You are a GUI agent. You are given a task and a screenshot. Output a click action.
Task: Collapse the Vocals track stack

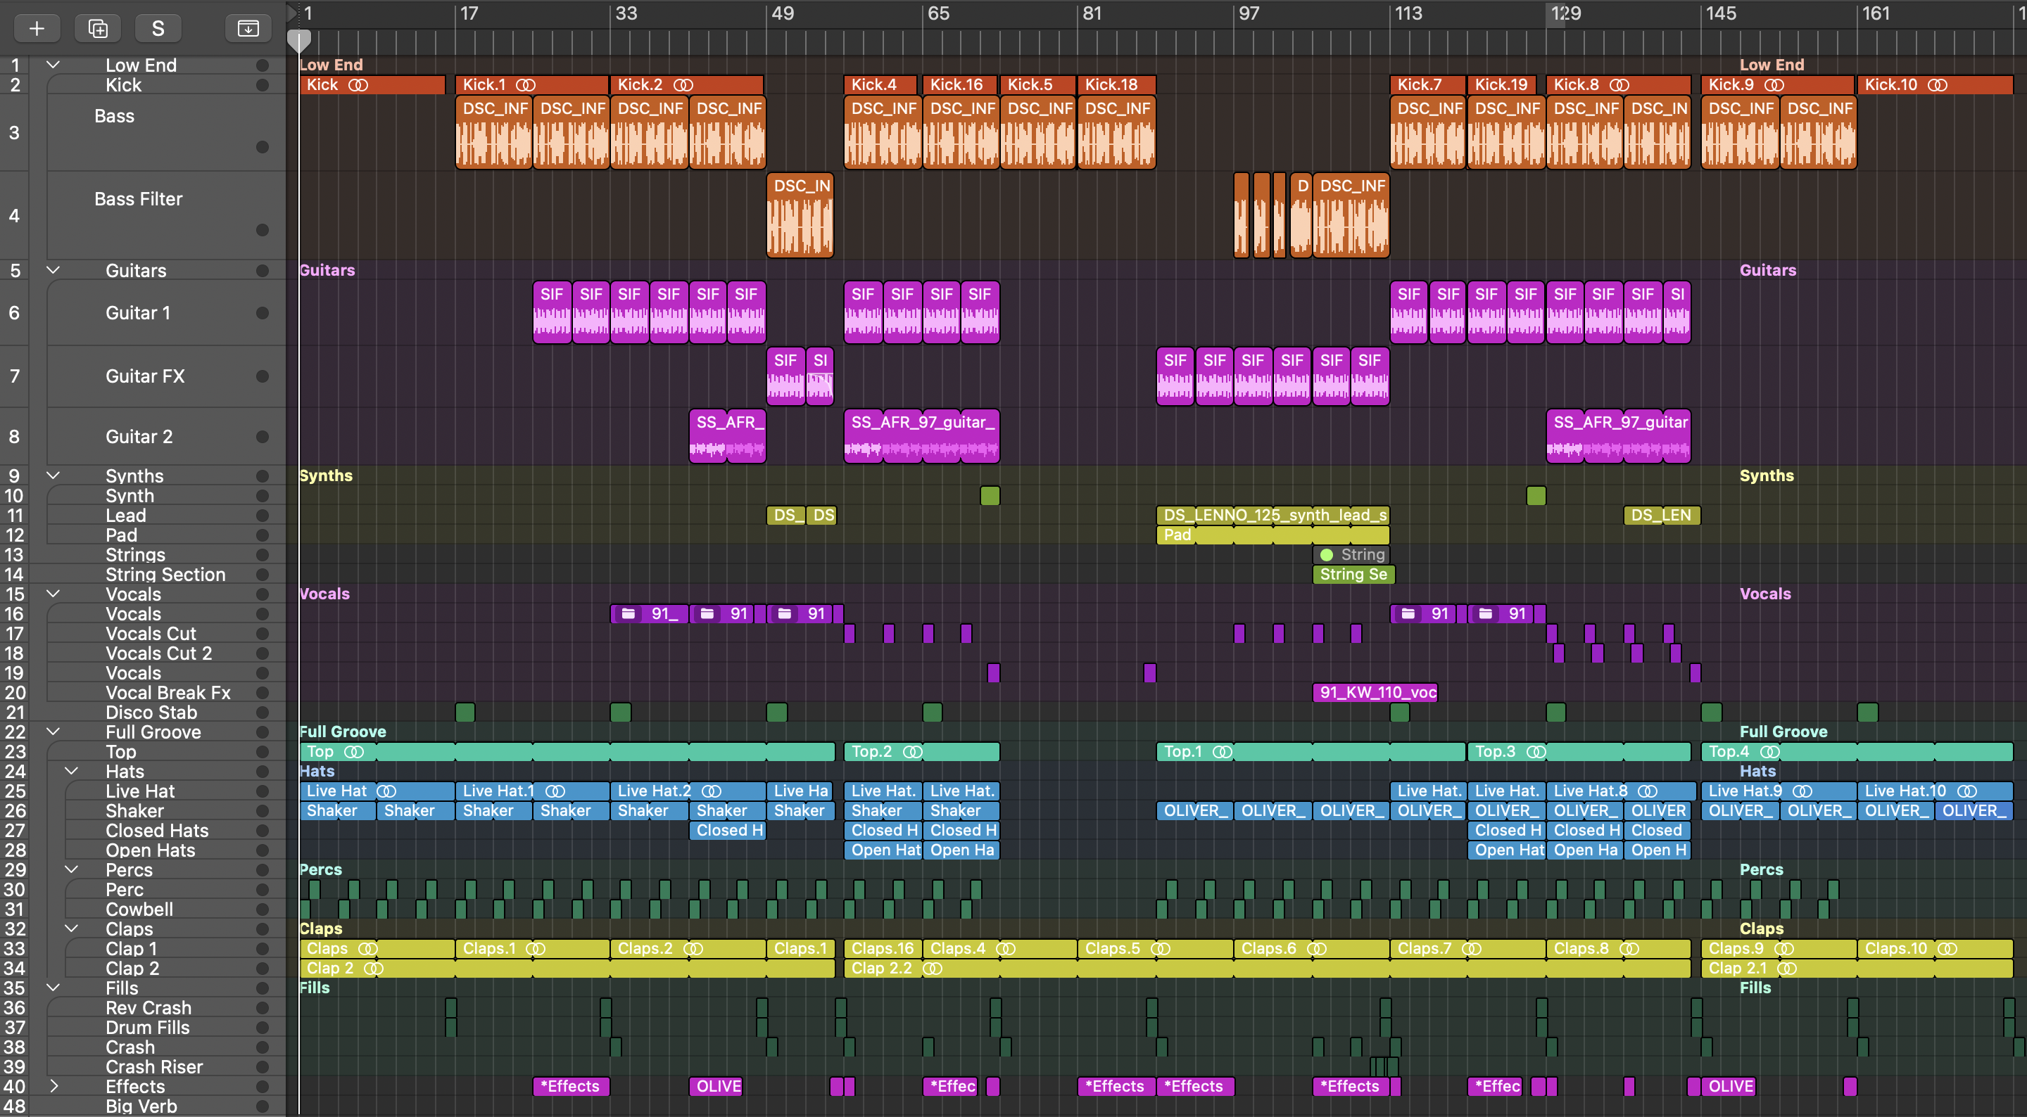click(53, 594)
